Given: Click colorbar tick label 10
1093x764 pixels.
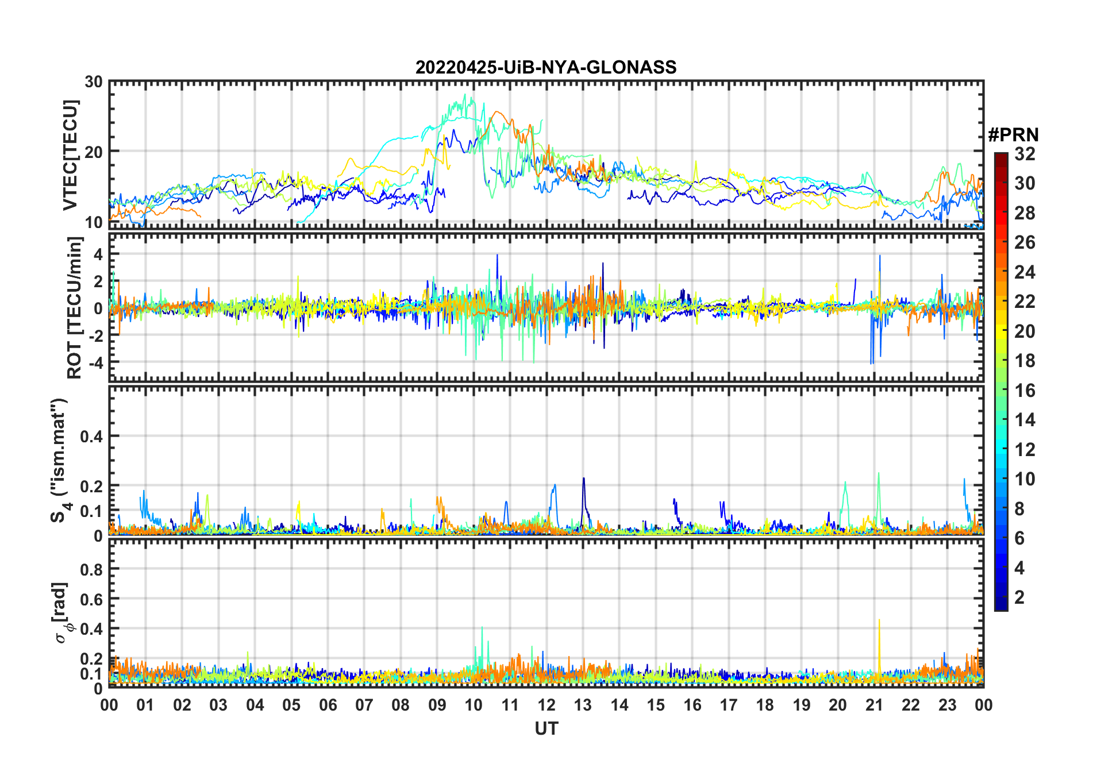Looking at the screenshot, I should pyautogui.click(x=1025, y=479).
